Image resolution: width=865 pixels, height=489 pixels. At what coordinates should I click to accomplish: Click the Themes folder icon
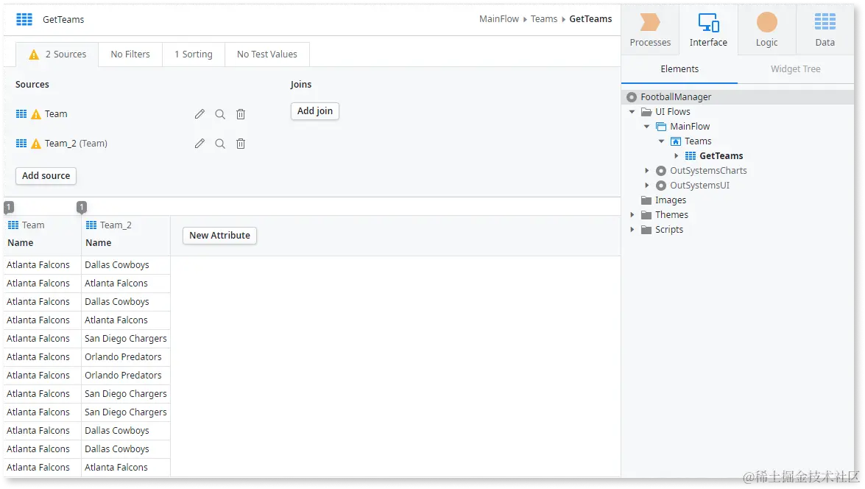pyautogui.click(x=646, y=215)
